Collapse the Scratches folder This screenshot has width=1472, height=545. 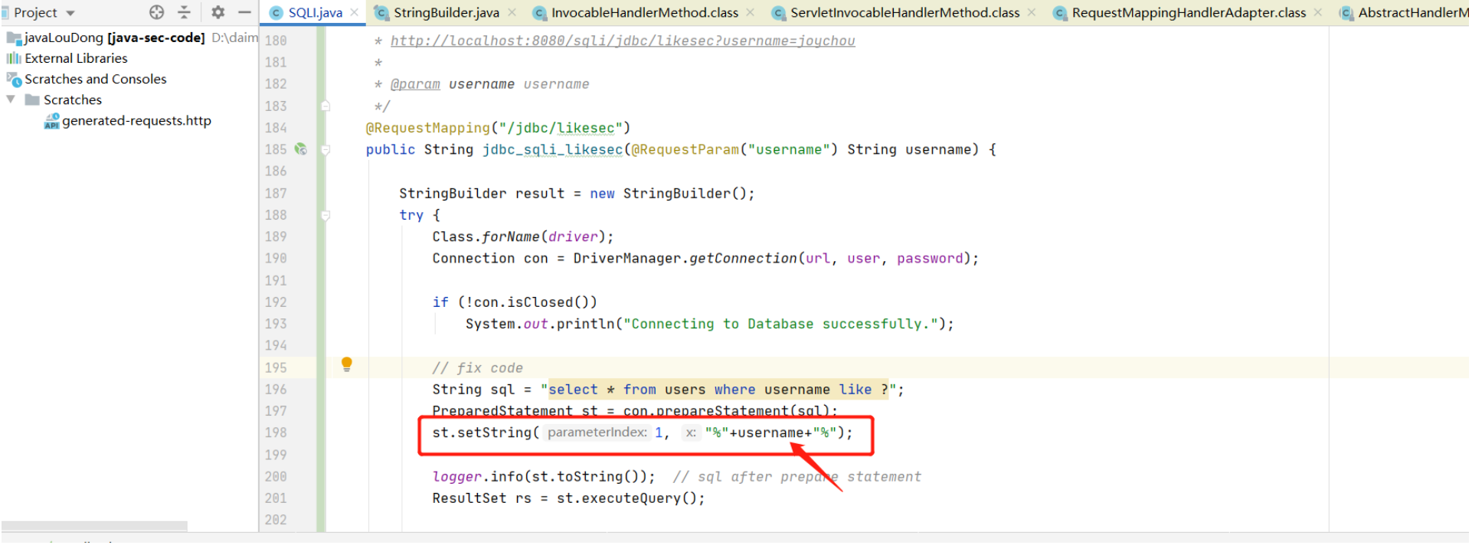coord(11,100)
